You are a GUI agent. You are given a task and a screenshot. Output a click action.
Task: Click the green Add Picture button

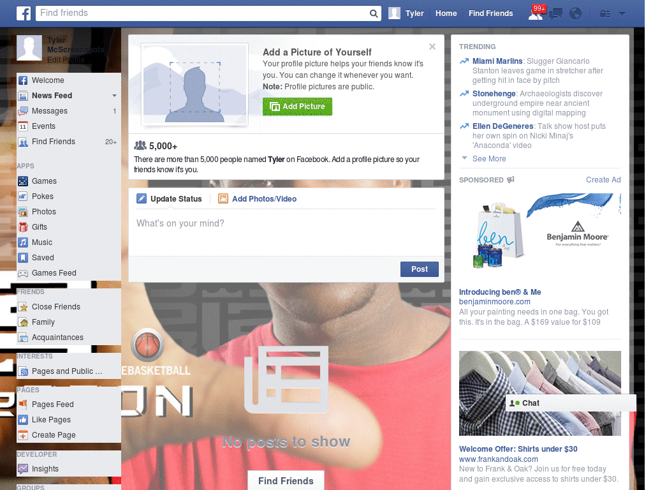297,107
